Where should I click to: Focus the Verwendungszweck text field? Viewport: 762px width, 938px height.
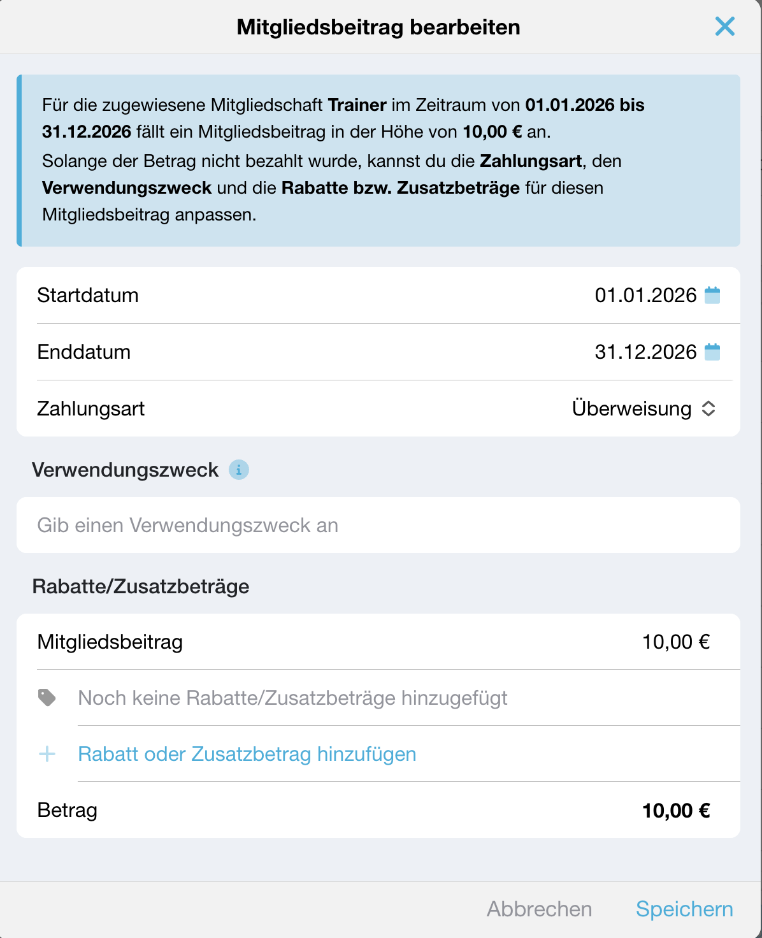point(378,525)
